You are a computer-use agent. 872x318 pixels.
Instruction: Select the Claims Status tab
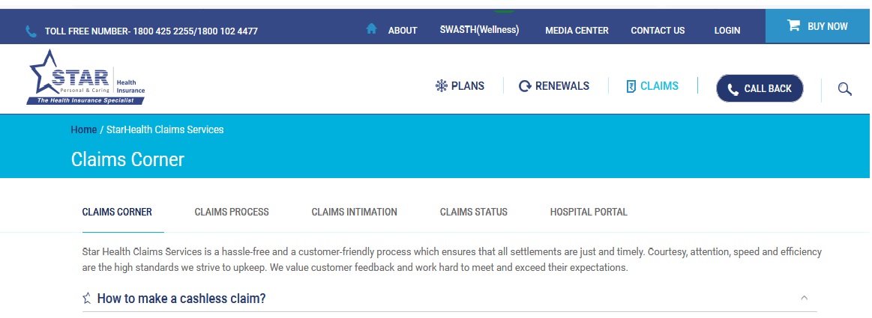pyautogui.click(x=473, y=212)
